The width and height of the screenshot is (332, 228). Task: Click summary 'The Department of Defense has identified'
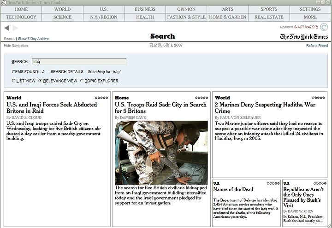(x=245, y=208)
